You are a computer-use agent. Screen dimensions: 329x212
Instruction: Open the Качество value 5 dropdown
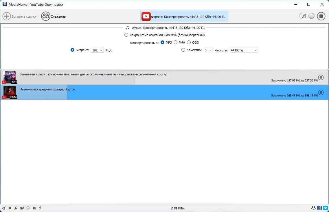208,50
